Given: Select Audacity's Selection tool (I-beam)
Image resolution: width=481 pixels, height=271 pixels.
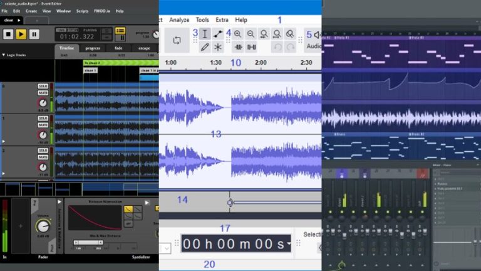Looking at the screenshot, I should point(205,34).
